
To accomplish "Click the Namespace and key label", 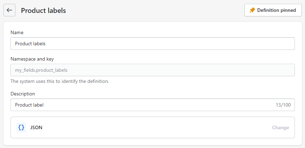I will tap(32, 59).
